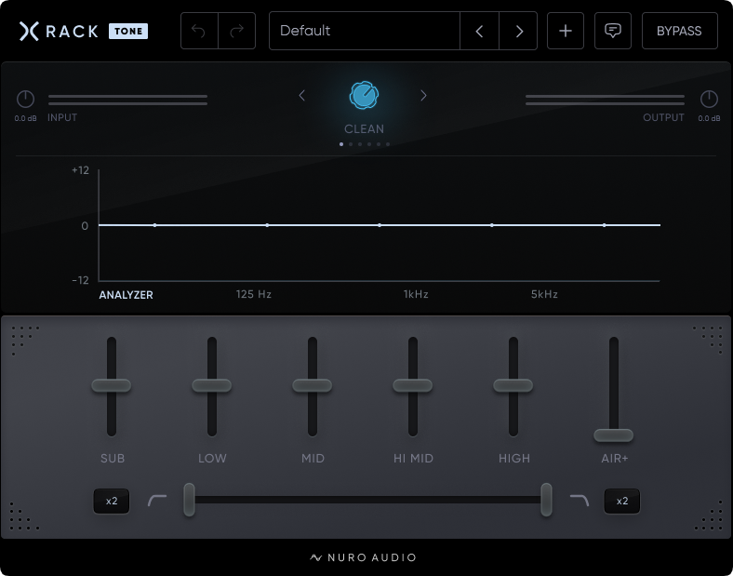Viewport: 733px width, 576px height.
Task: Click the 5kHz frequency label
Action: (x=544, y=294)
